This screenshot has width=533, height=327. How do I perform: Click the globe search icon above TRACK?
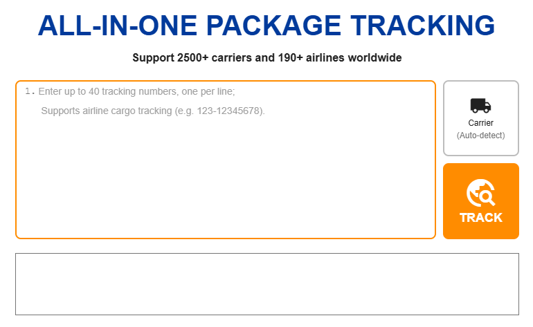pos(480,193)
